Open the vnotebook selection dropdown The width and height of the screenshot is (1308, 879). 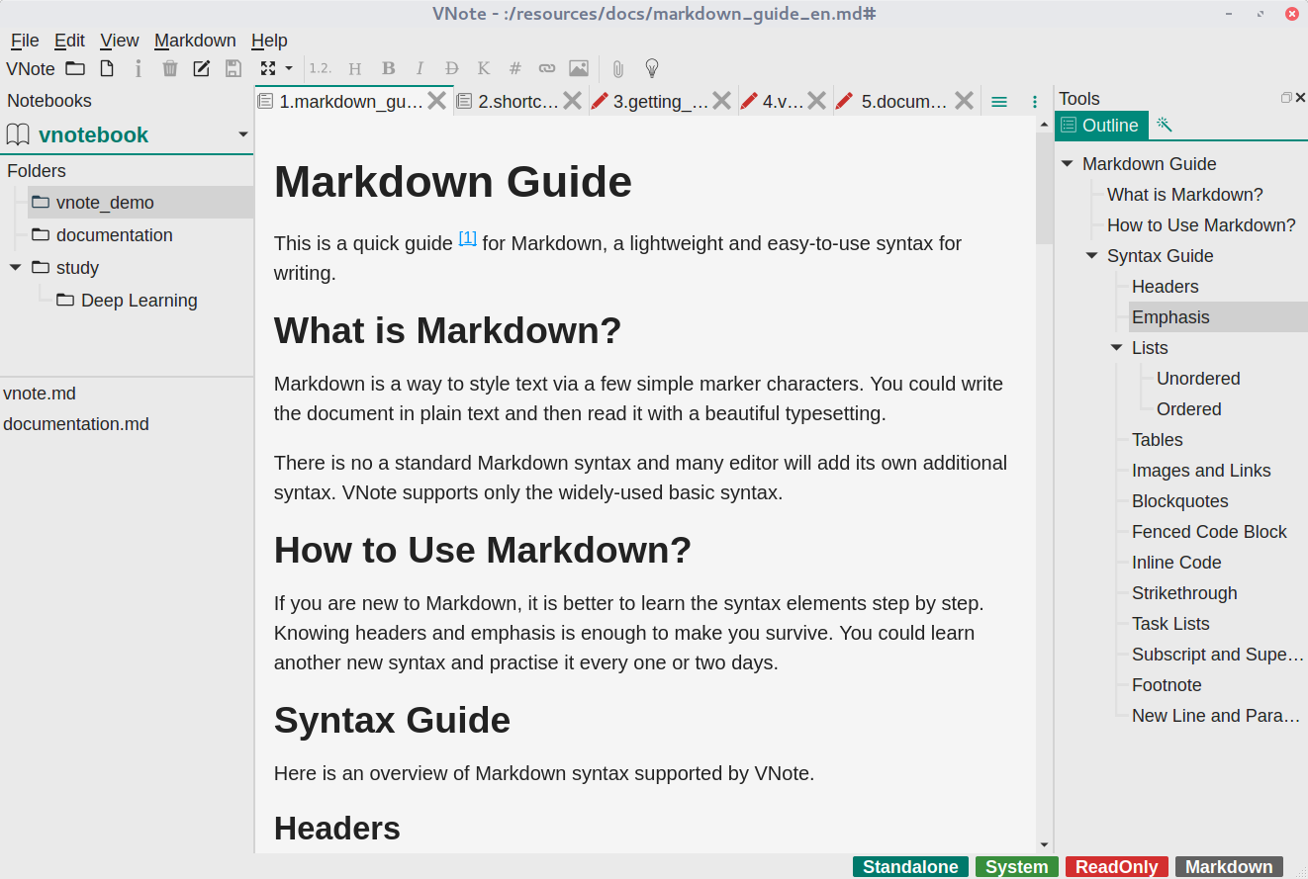click(x=242, y=134)
